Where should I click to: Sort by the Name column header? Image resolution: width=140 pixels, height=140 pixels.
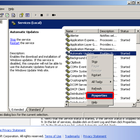pos(81,31)
